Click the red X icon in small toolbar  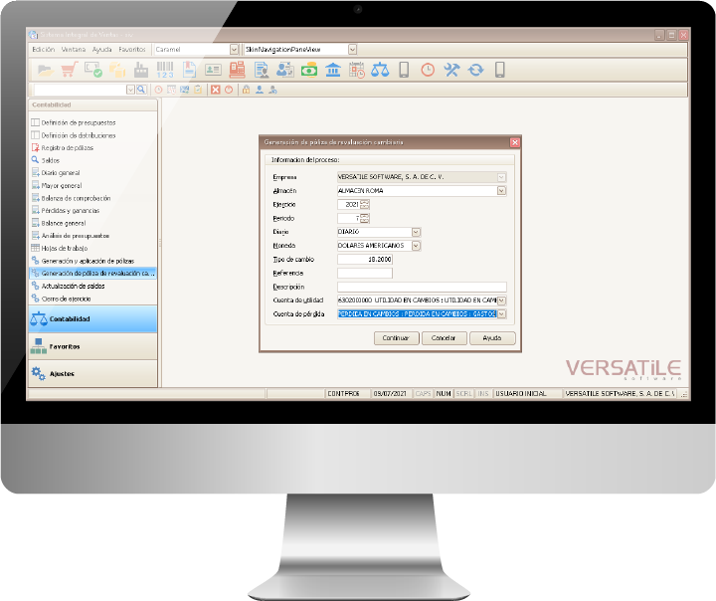click(x=216, y=90)
